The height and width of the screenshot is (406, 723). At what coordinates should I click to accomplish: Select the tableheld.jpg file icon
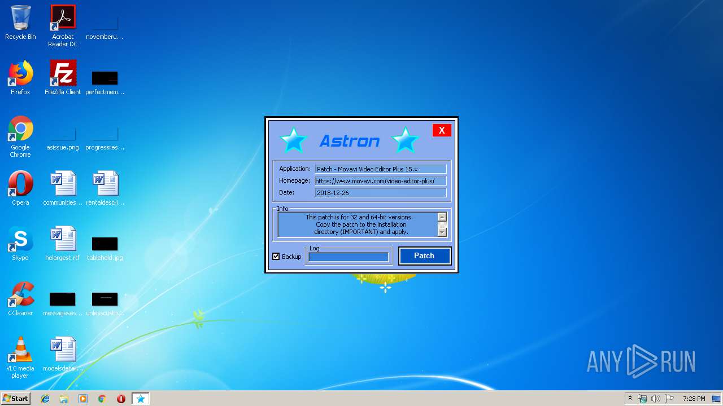tap(105, 248)
